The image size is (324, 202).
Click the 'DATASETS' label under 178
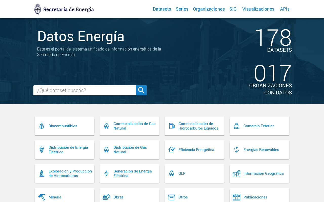(279, 50)
